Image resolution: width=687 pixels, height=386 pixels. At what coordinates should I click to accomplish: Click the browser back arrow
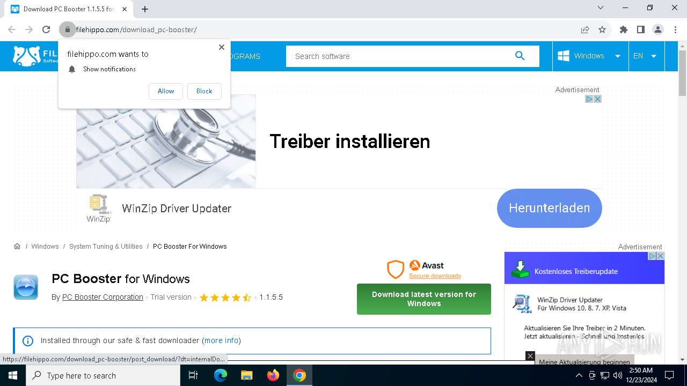12,29
